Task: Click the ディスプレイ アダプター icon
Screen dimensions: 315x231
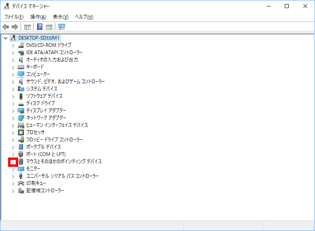Action: tap(21, 111)
